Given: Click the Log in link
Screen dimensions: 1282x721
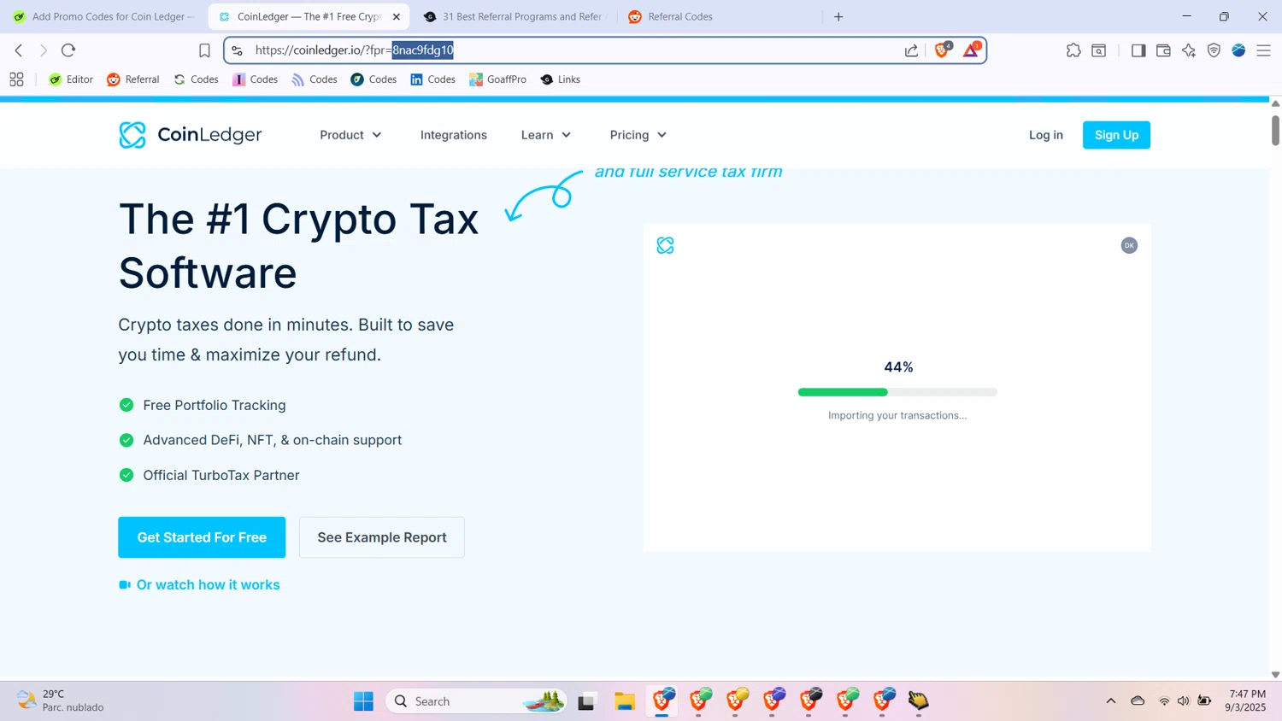Looking at the screenshot, I should point(1045,135).
